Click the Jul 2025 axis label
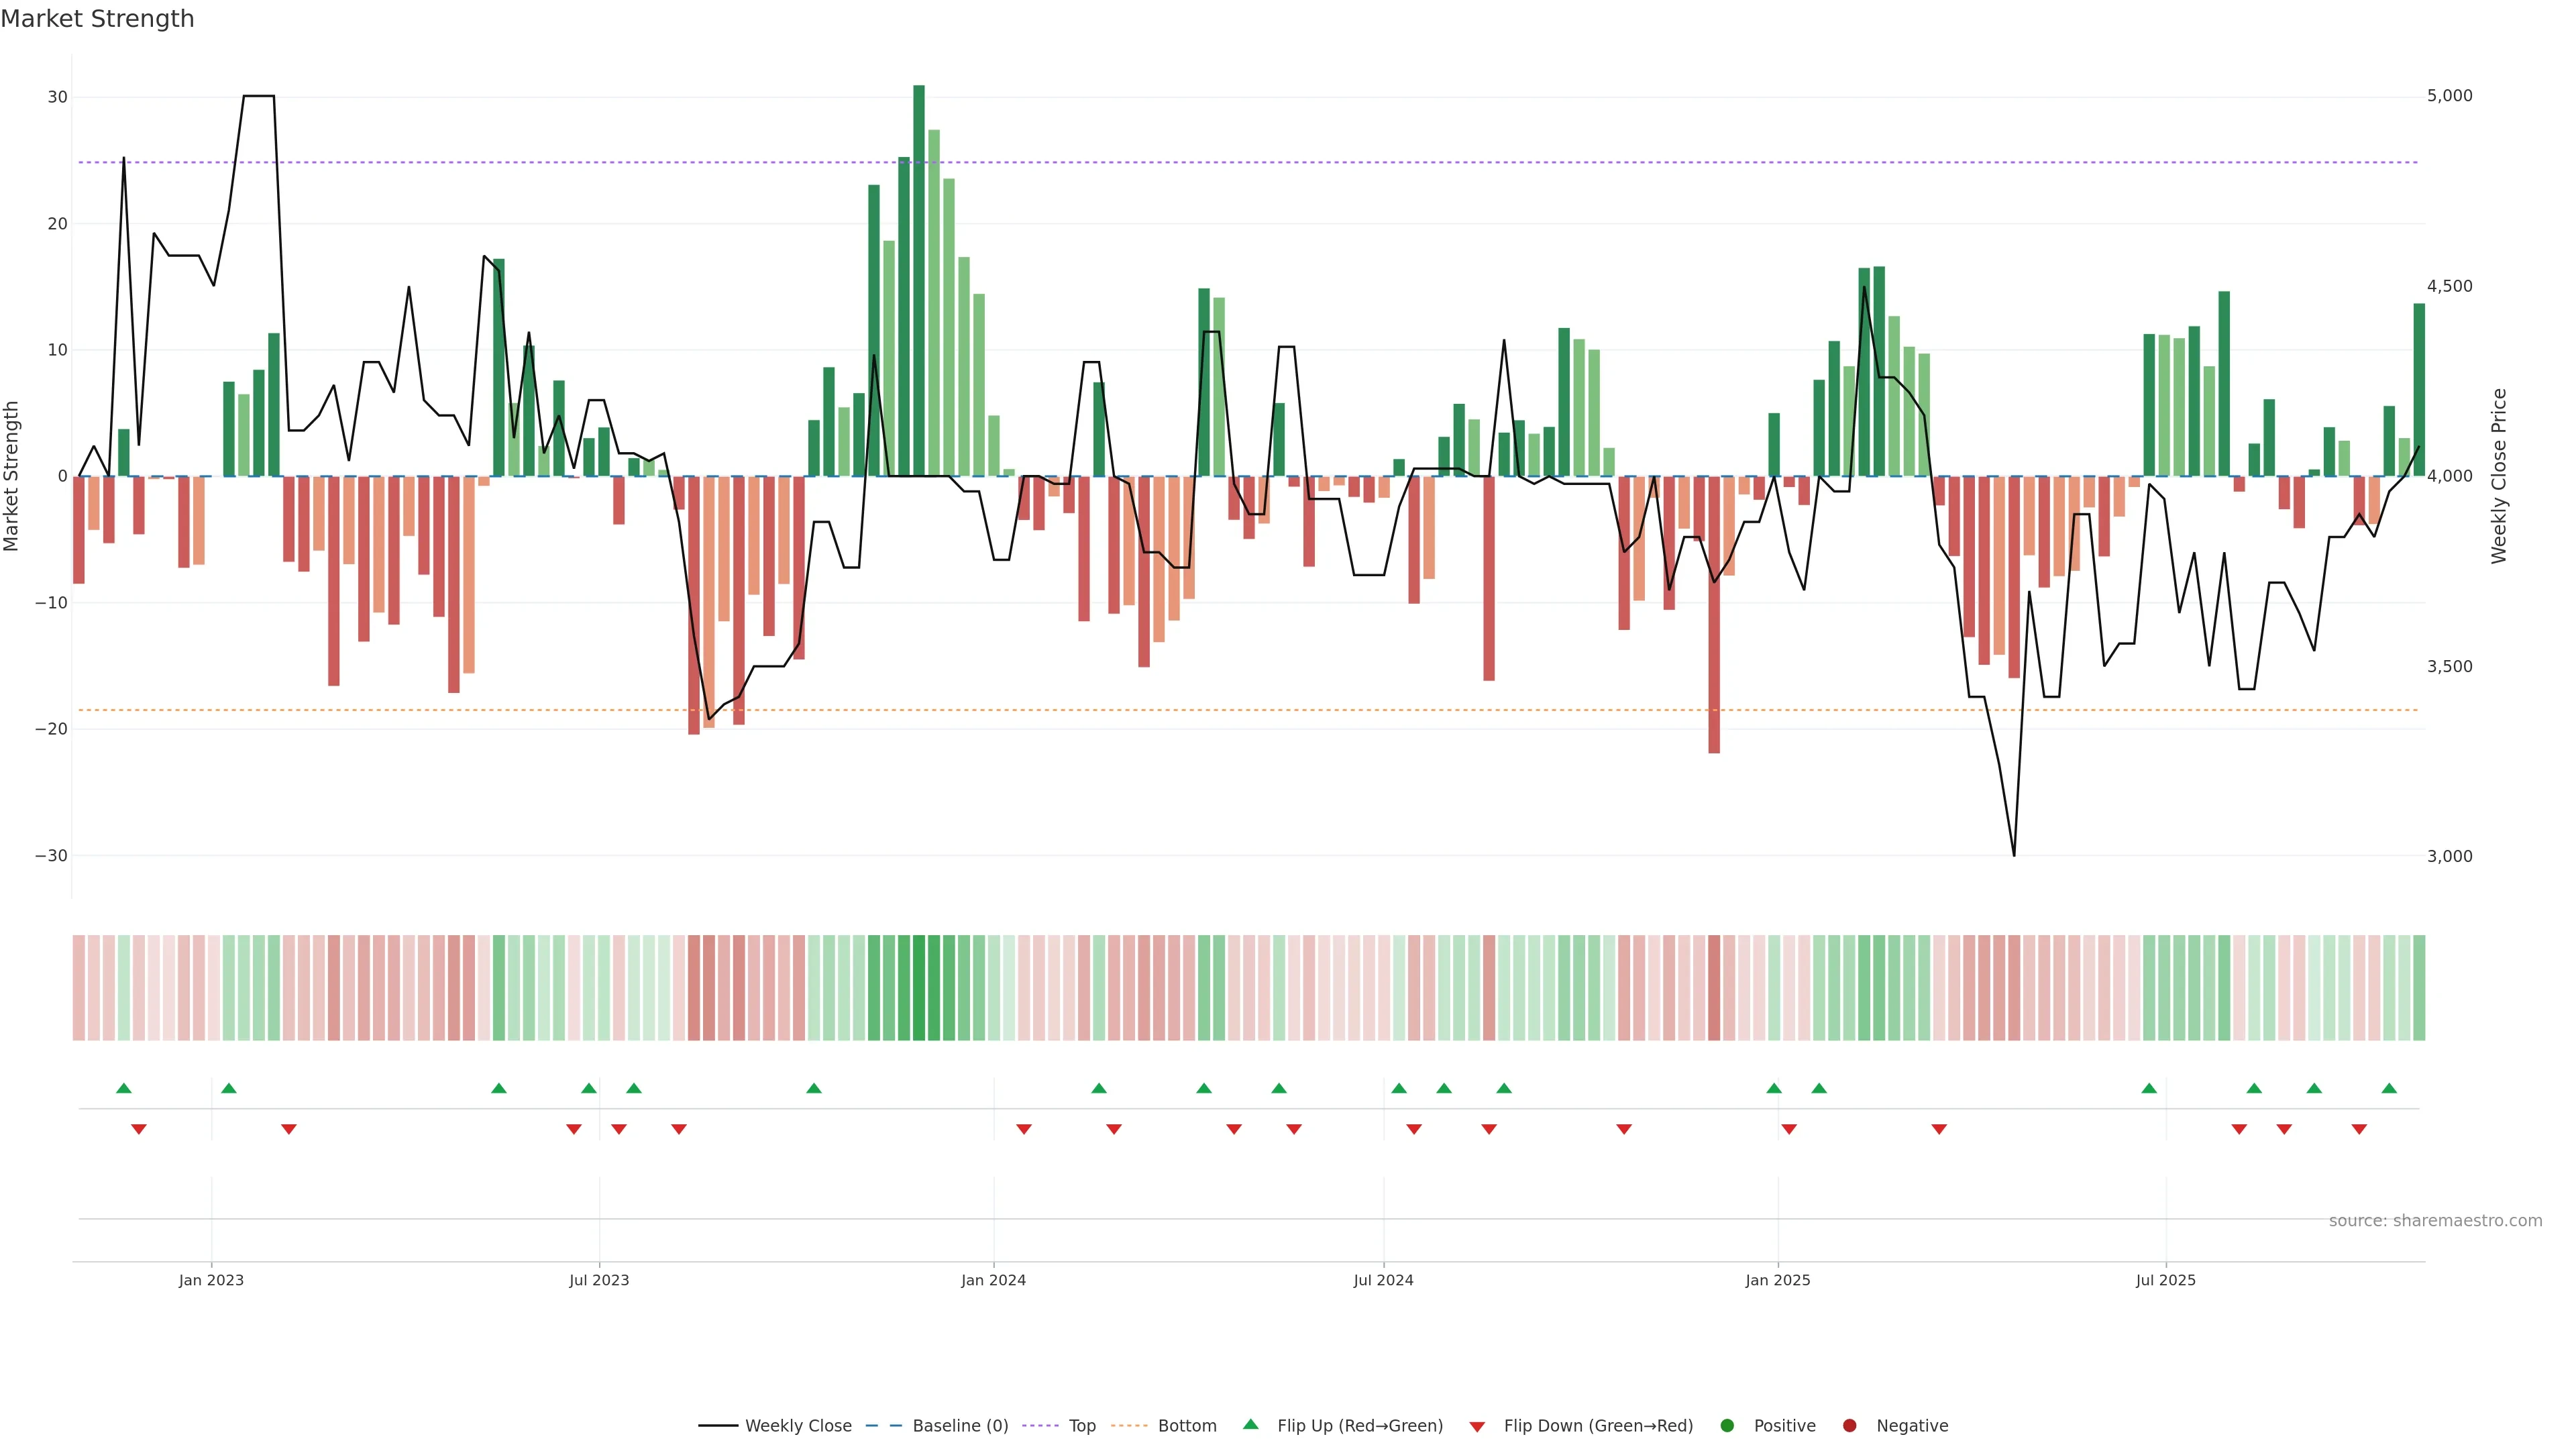This screenshot has width=2576, height=1449. click(x=2165, y=1280)
